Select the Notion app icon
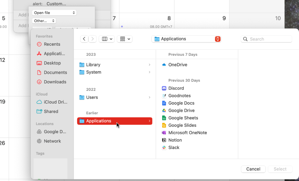This screenshot has height=181, width=299. 164,140
